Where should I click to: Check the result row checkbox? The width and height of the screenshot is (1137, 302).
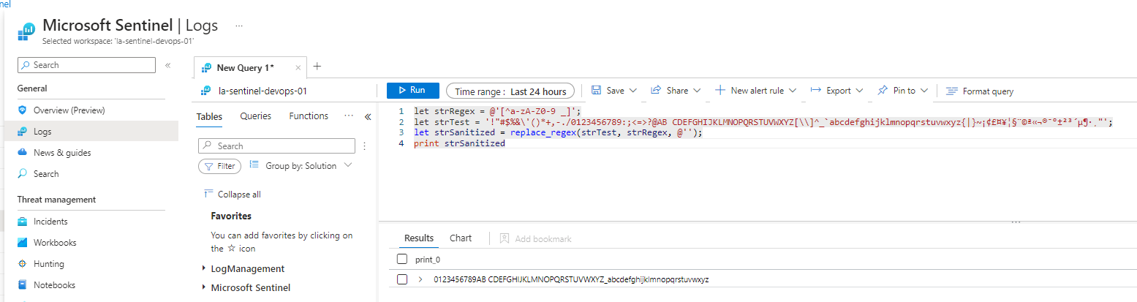(402, 279)
